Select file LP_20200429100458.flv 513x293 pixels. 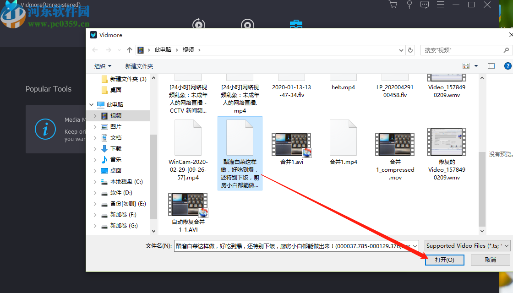click(395, 86)
